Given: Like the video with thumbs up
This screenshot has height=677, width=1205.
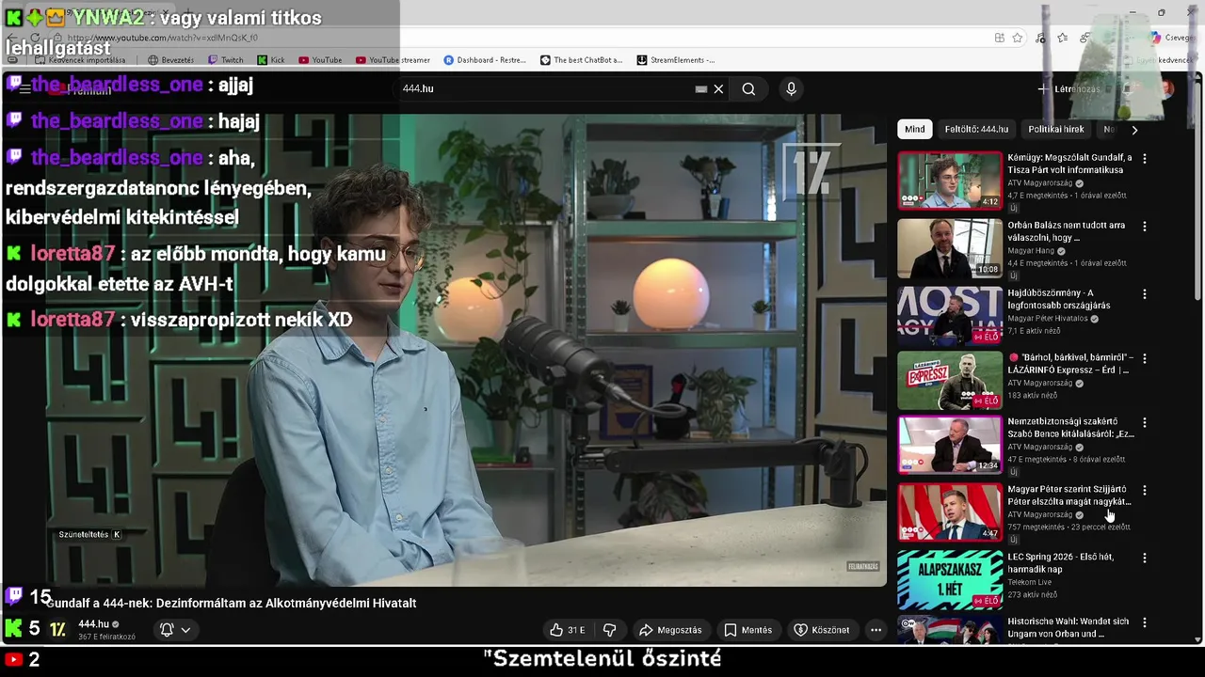Looking at the screenshot, I should [x=568, y=630].
